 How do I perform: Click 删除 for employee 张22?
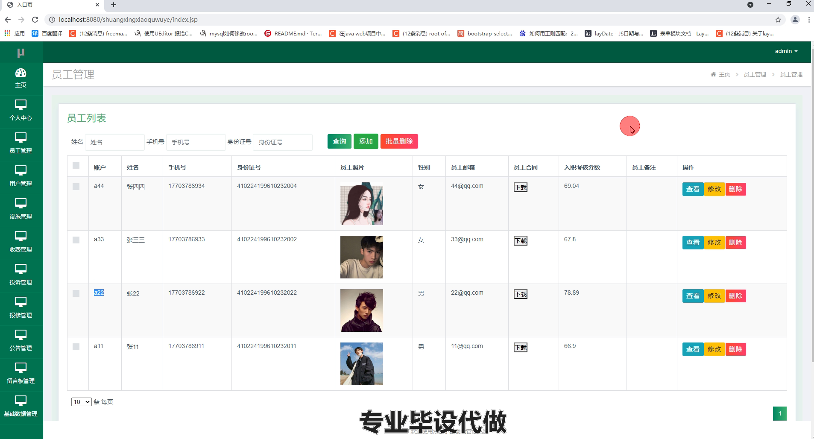click(x=735, y=296)
